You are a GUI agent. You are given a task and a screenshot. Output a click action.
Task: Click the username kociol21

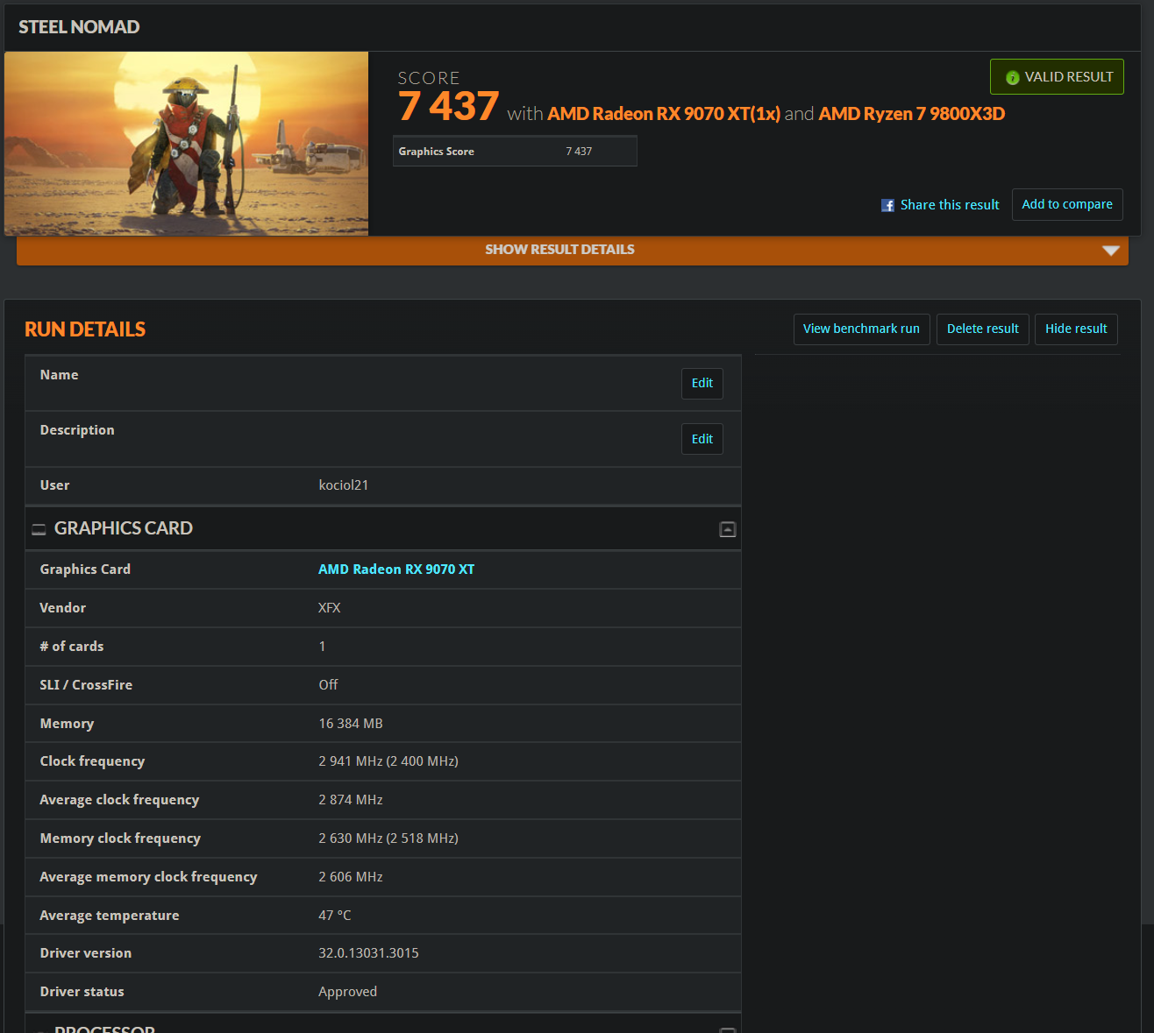click(343, 485)
